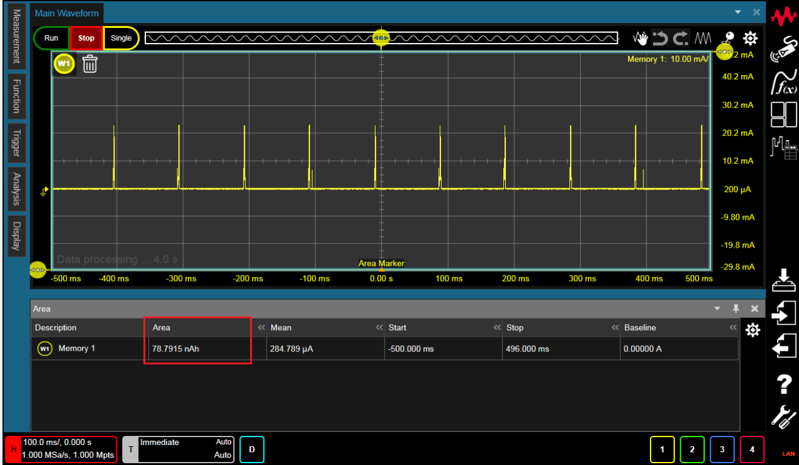Toggle channel 3 button

722,449
